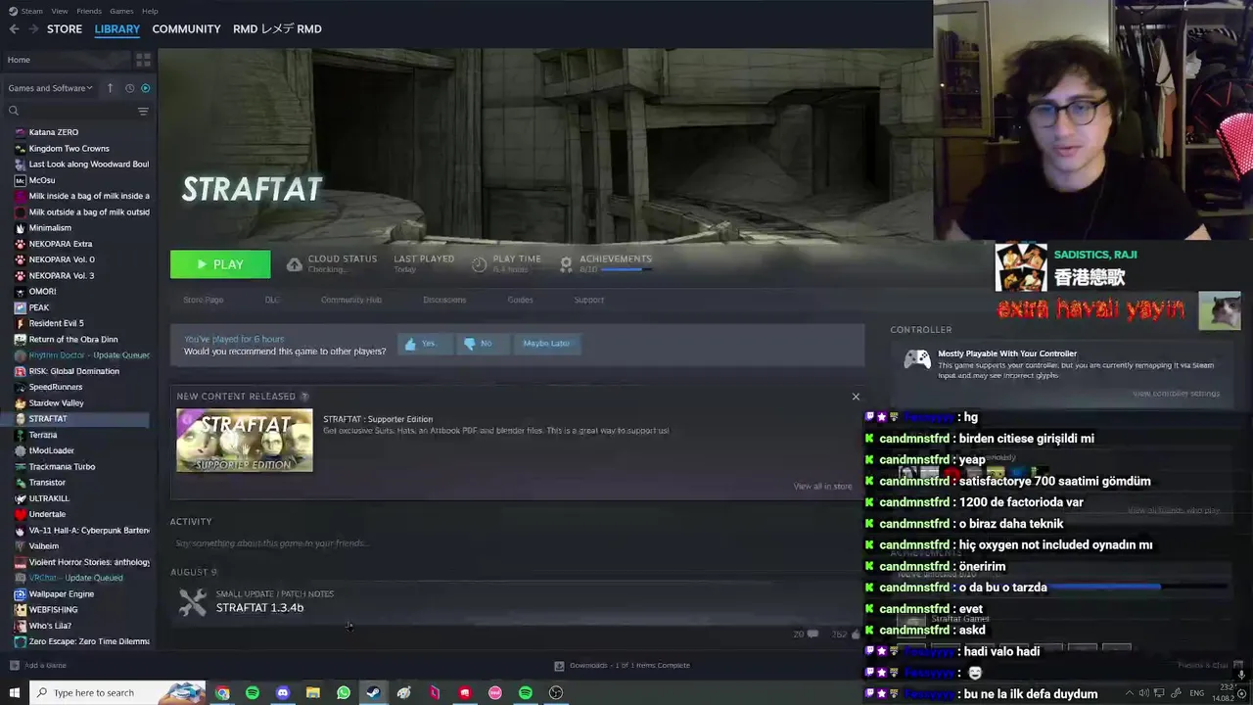Image resolution: width=1253 pixels, height=705 pixels.
Task: Open the Help menu
Action: tap(150, 11)
